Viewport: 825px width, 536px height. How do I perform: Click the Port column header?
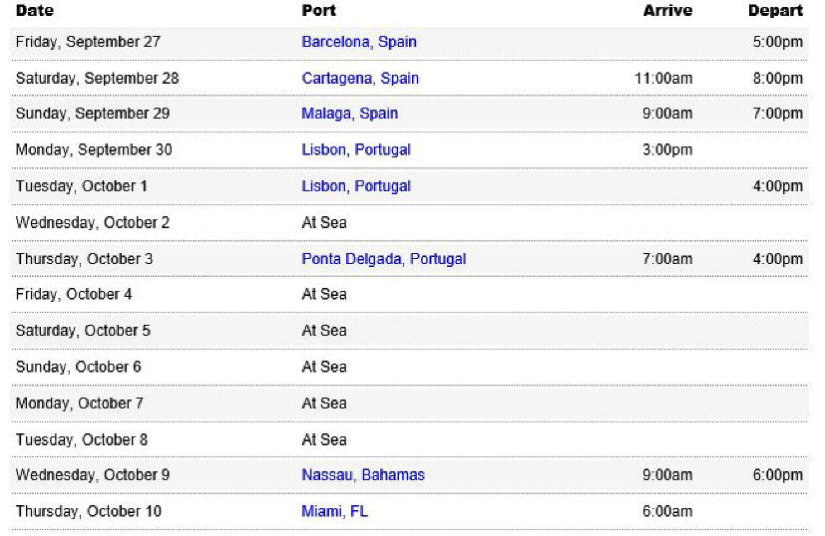318,11
